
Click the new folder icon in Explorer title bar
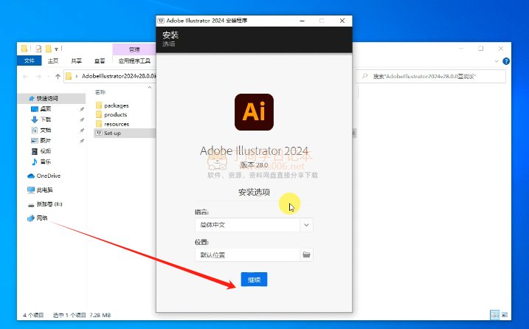click(x=48, y=49)
